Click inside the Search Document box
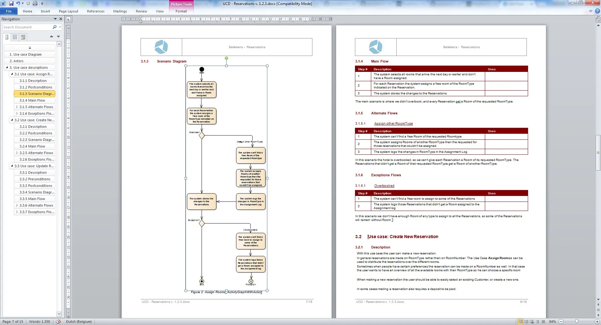 27,27
